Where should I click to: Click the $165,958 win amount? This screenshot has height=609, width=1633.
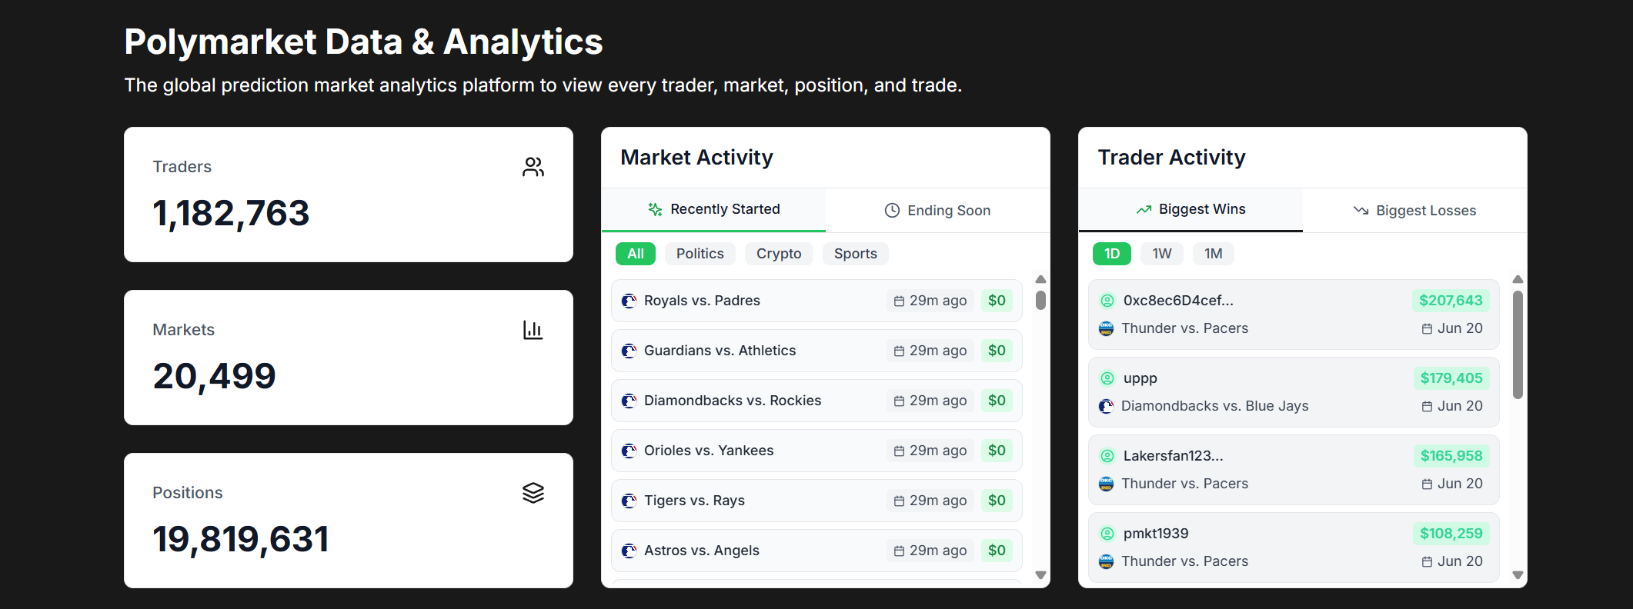coord(1451,456)
